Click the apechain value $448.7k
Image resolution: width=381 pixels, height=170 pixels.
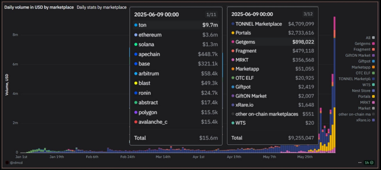208,54
